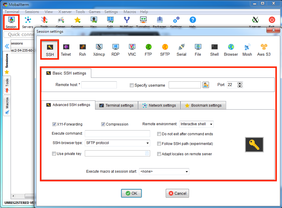Screen dimensions: 282x208
Task: Open the Terminal menu
Action: [x=12, y=12]
